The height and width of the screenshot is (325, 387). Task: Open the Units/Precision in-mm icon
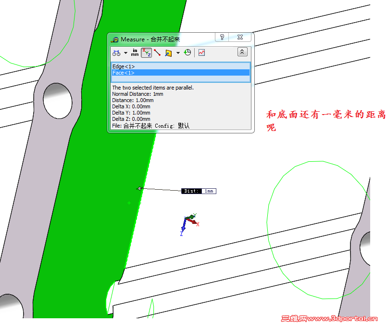click(x=135, y=52)
